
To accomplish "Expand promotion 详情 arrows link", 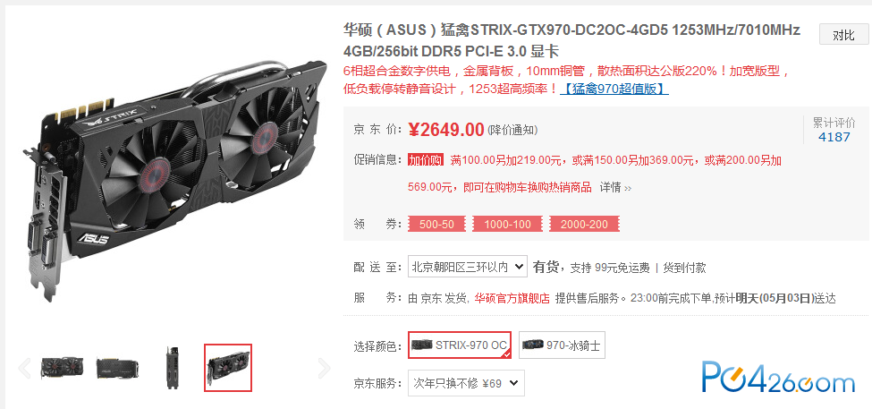I will [615, 188].
